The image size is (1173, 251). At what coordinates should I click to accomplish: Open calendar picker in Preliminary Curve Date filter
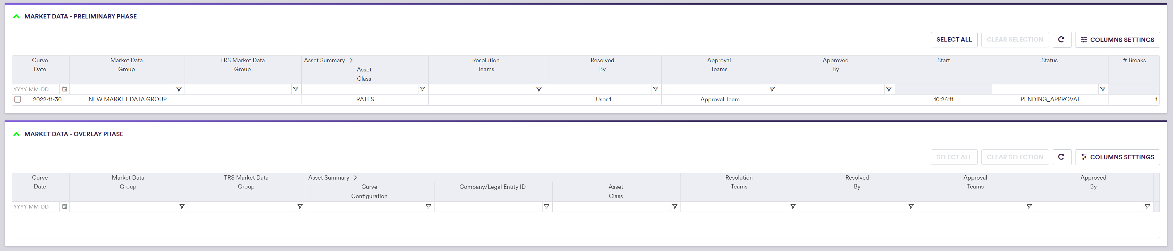point(65,89)
